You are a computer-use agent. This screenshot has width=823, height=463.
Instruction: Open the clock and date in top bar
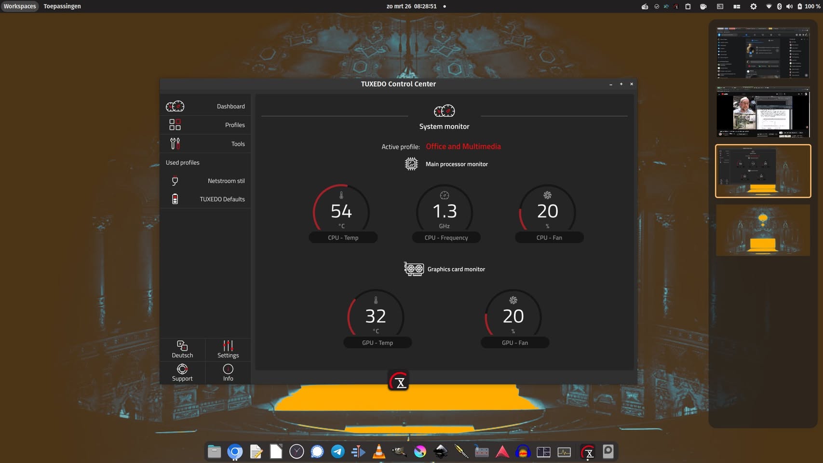click(411, 6)
